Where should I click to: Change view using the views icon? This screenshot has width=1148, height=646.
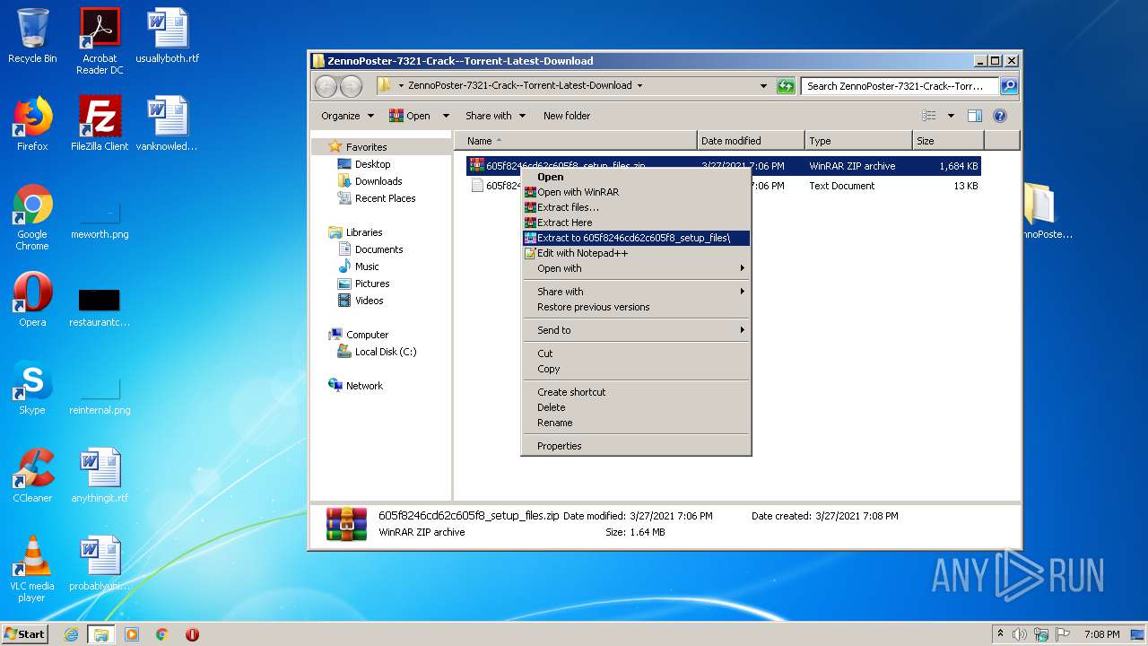click(x=929, y=116)
